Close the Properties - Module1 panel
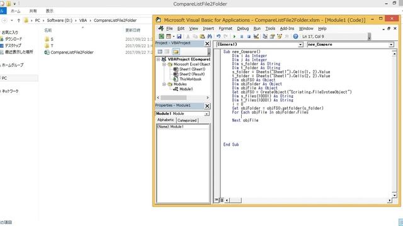The width and height of the screenshot is (403, 226). click(207, 106)
